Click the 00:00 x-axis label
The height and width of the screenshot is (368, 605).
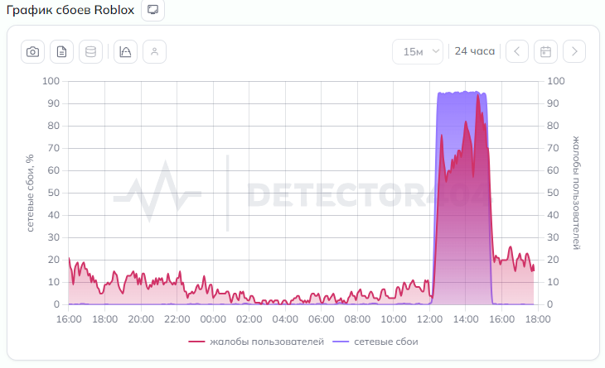click(x=213, y=319)
